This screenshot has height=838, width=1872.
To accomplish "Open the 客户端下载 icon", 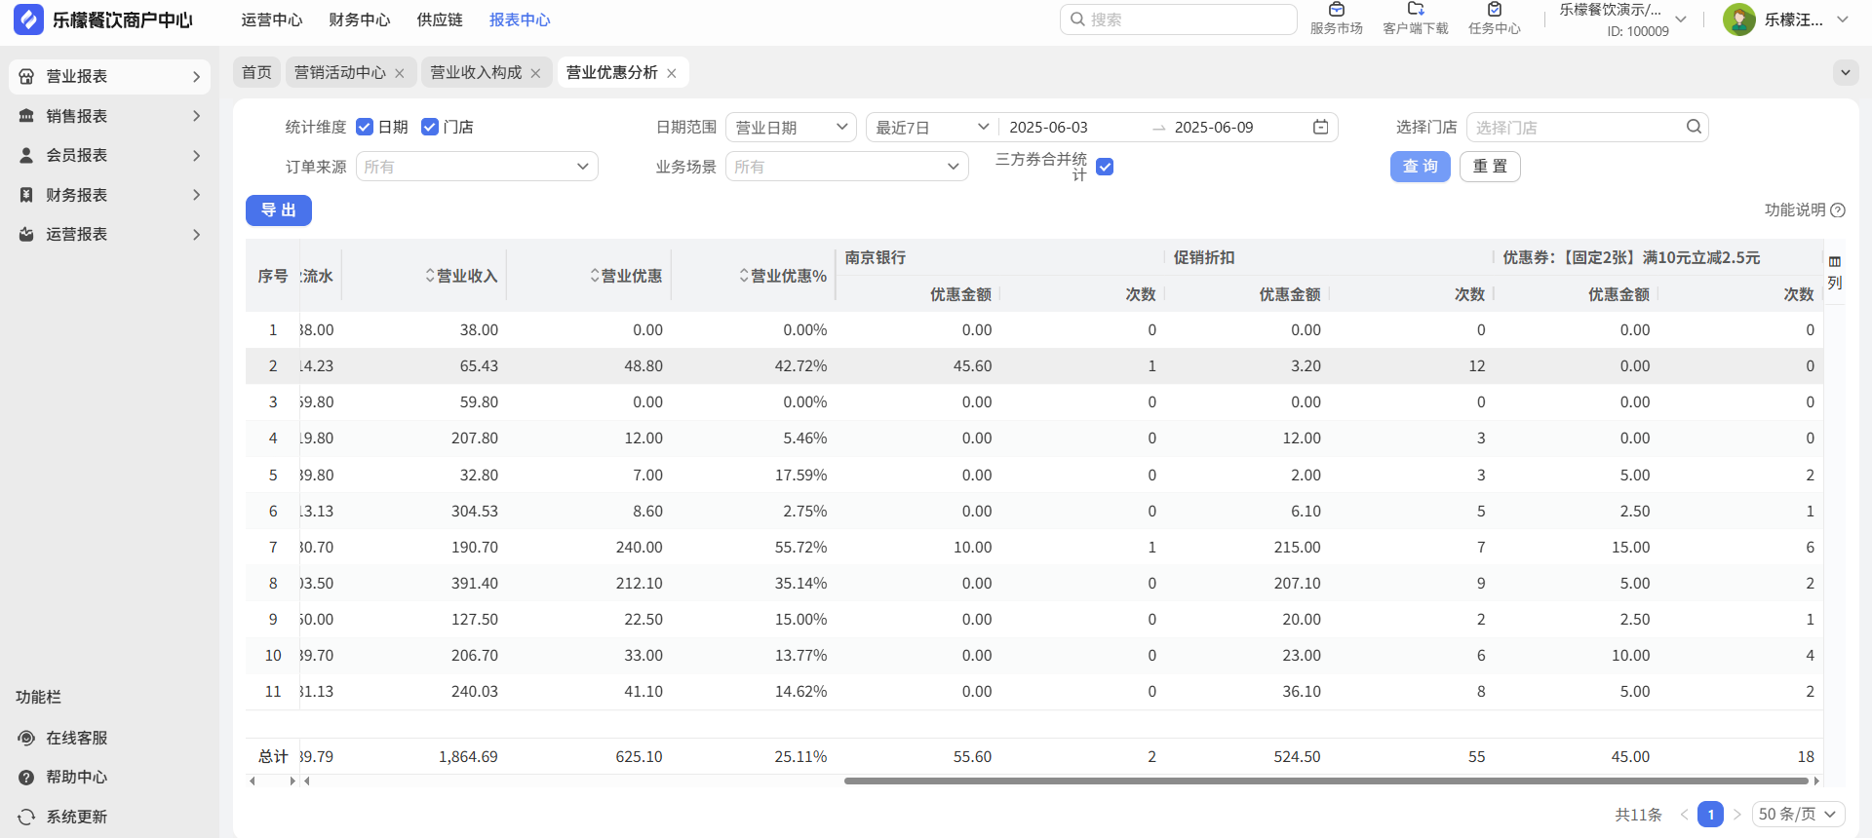I will coord(1416,9).
